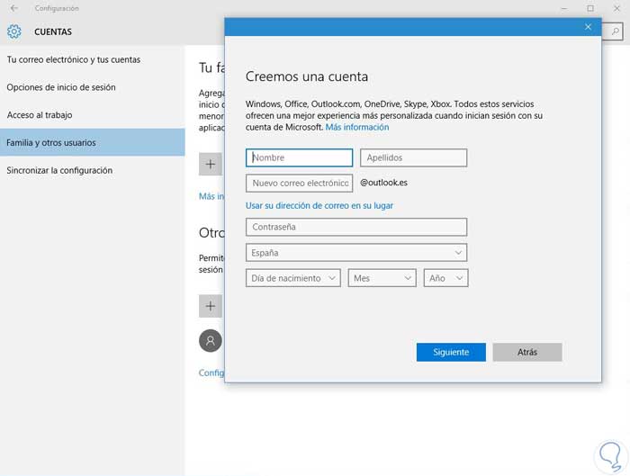Viewport: 630px width, 476px height.
Task: Click the Siguiente button
Action: pos(451,352)
